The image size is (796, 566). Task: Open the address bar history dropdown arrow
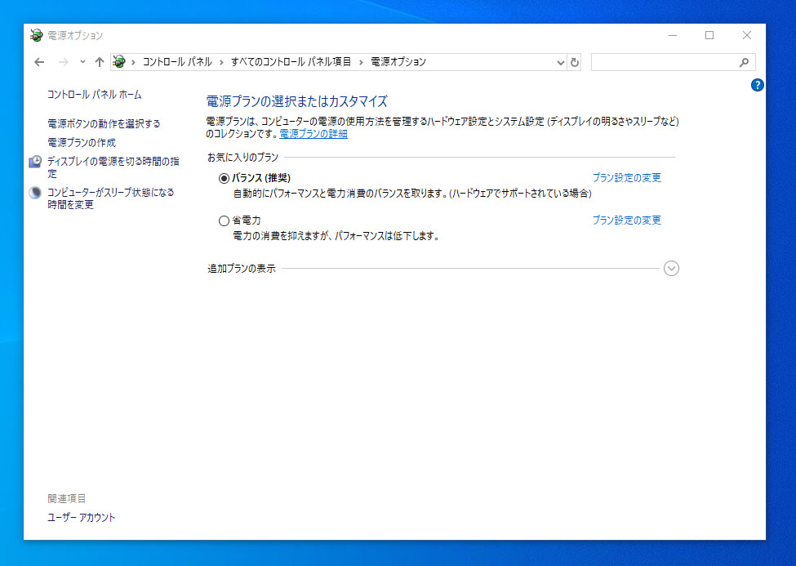560,63
